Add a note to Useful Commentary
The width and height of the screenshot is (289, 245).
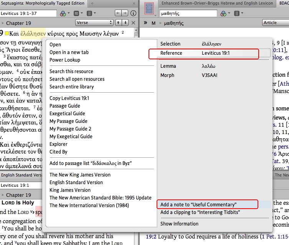214,204
